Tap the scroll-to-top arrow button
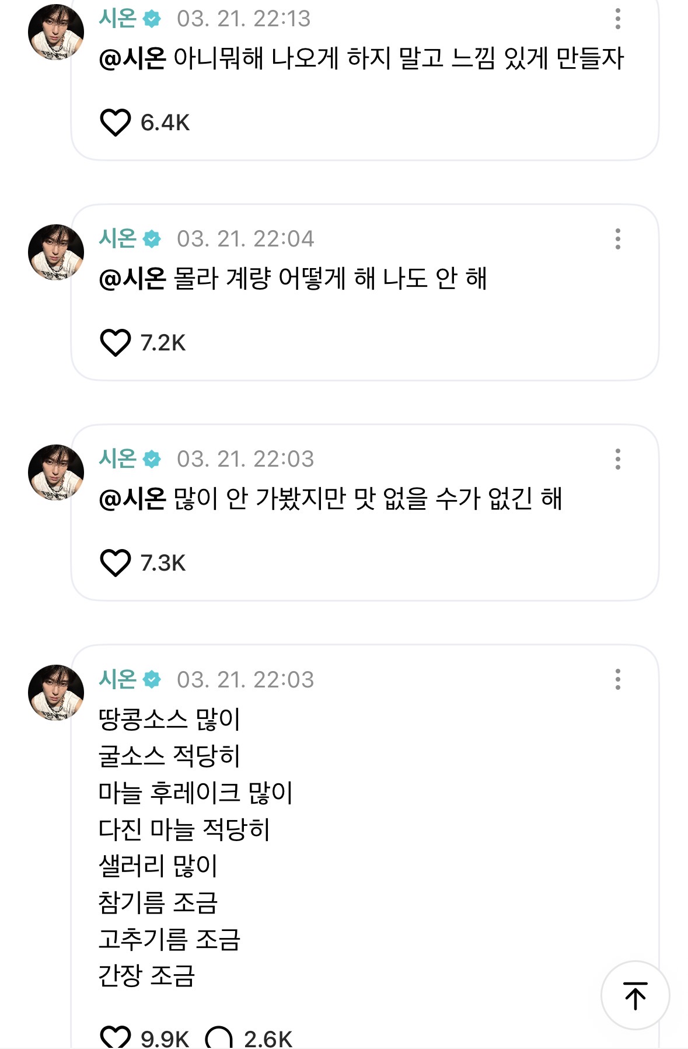The width and height of the screenshot is (688, 1049). click(x=635, y=995)
